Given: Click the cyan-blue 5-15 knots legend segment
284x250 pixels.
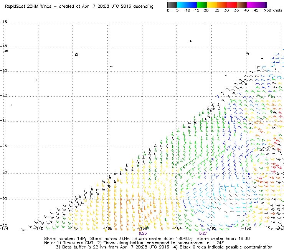Looking at the screenshot, I should coord(187,5).
